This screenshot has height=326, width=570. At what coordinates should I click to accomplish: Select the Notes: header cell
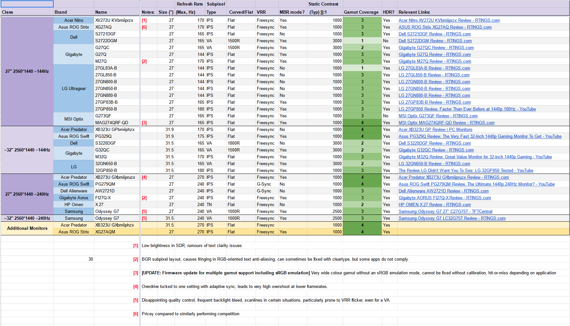point(149,12)
